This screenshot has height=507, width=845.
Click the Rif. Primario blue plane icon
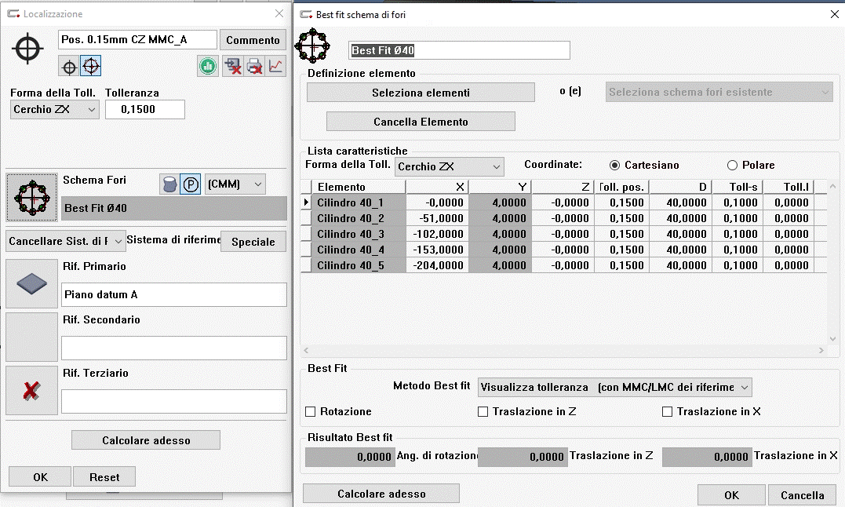click(32, 283)
